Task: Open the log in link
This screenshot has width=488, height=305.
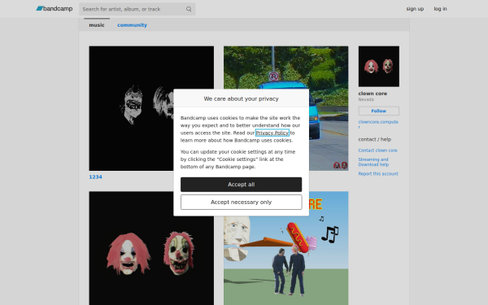Action: 440,9
